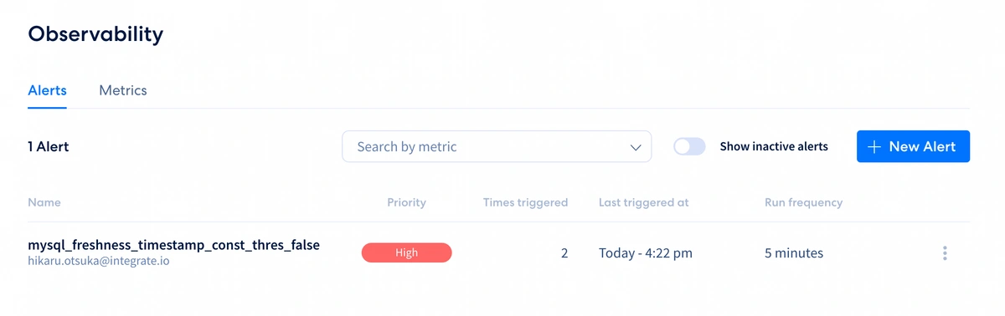Sort by the Priority column header

406,202
